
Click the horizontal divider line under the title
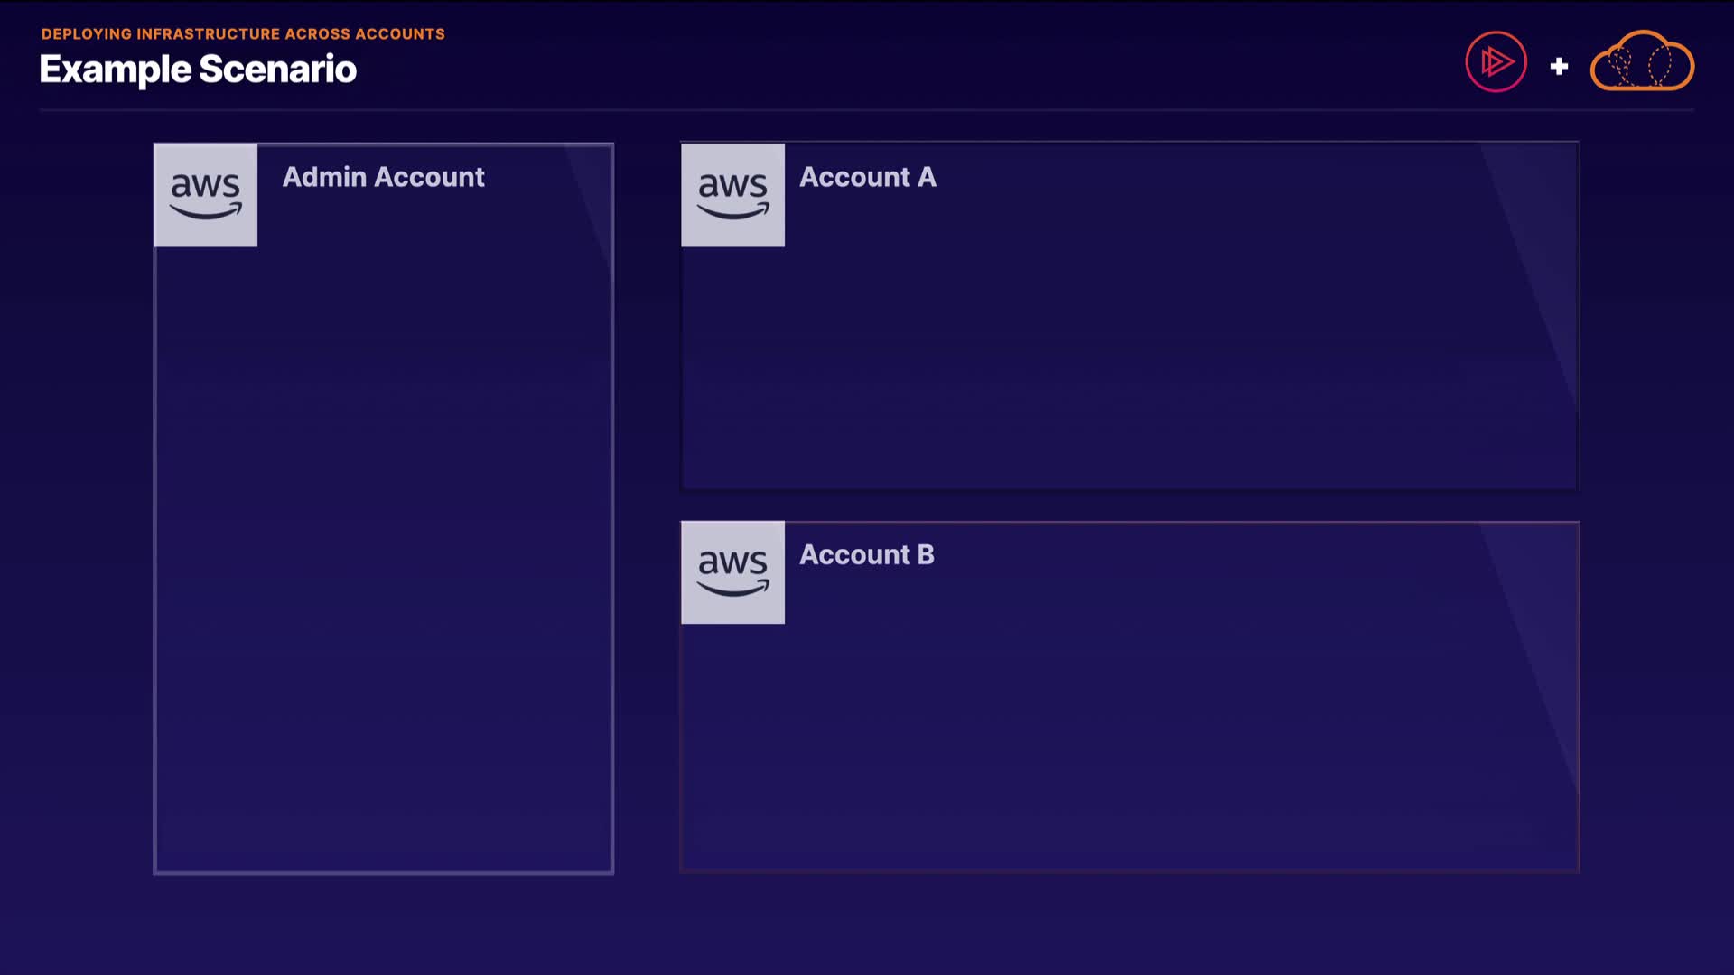(x=865, y=110)
